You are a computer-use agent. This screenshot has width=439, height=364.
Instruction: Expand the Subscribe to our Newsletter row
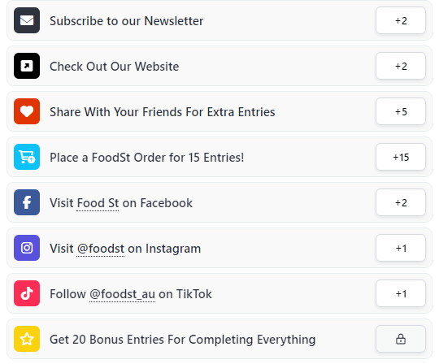tap(219, 20)
